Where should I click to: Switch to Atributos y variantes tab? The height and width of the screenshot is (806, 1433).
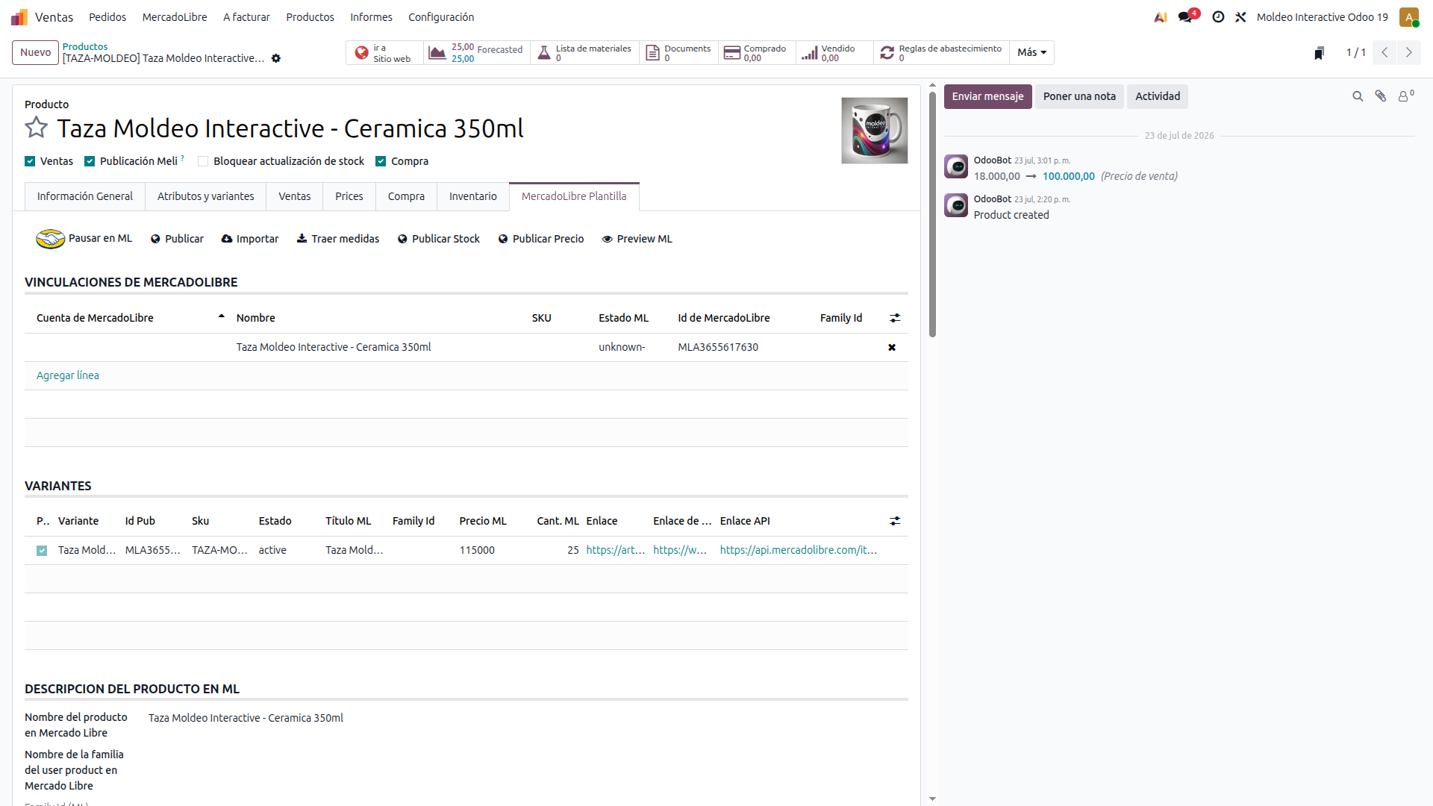click(205, 196)
